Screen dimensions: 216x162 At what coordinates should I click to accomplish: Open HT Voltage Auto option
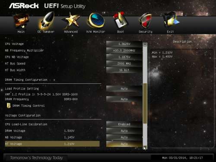point(124,144)
